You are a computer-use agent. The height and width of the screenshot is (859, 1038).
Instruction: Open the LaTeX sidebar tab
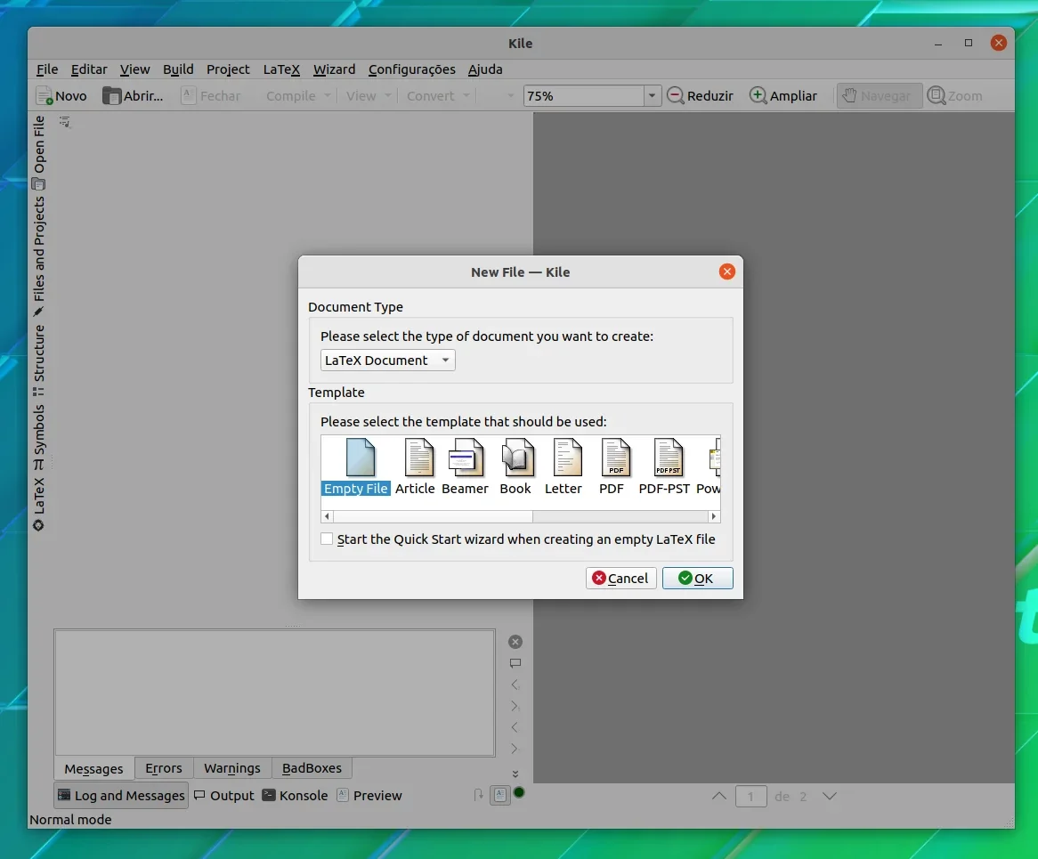(39, 505)
